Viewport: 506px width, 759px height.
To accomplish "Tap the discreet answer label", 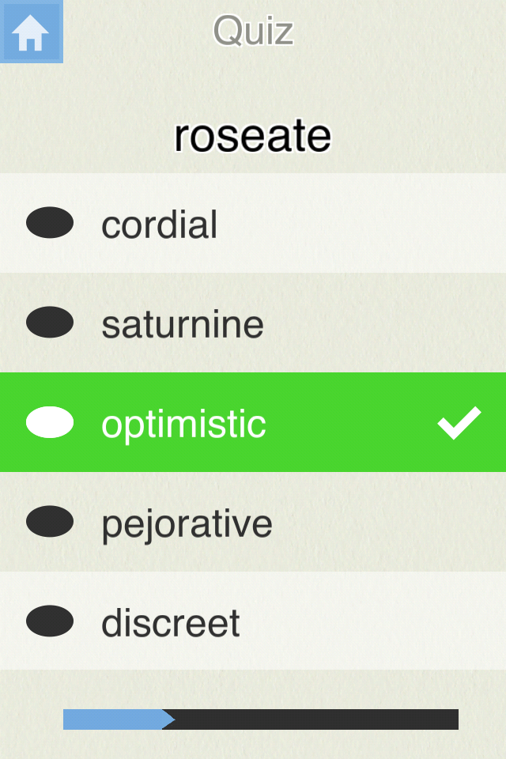I will tap(171, 623).
